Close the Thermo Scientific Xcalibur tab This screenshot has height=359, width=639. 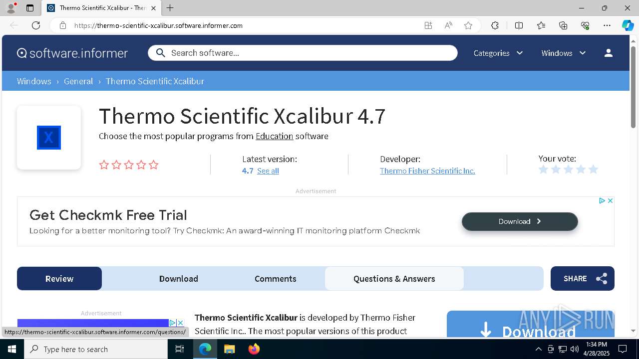click(x=154, y=8)
